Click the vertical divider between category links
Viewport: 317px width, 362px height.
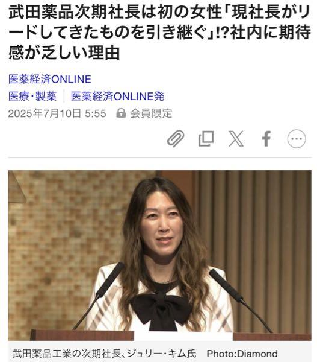pos(64,97)
